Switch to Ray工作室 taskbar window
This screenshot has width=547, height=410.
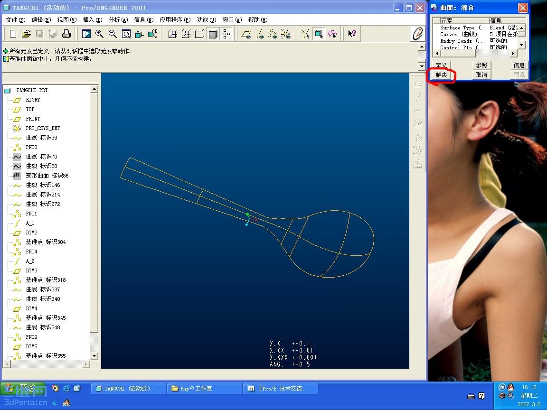[x=204, y=388]
